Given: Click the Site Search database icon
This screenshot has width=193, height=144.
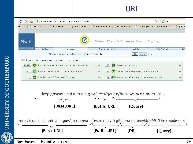Looking at the screenshot, I should coord(35,77).
